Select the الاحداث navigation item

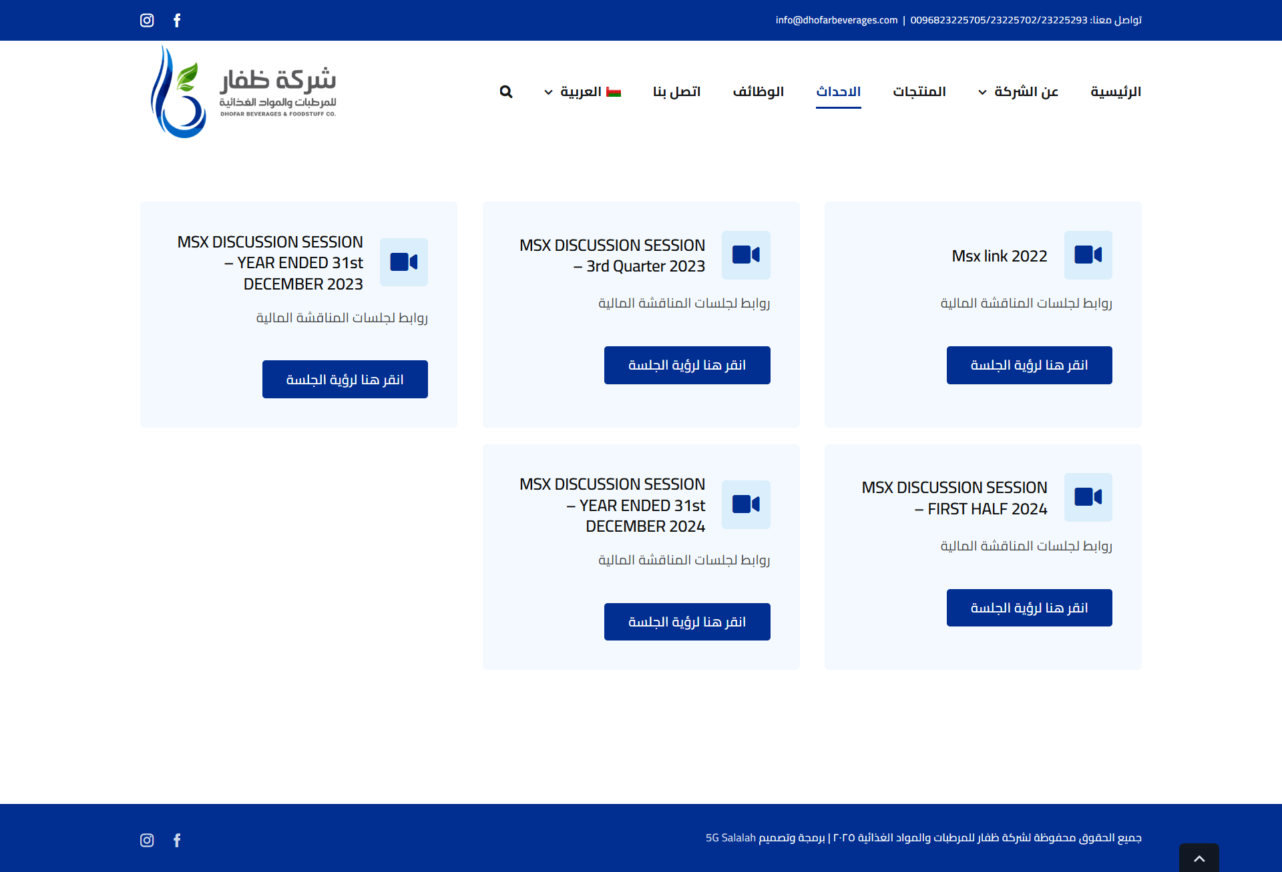tap(838, 92)
